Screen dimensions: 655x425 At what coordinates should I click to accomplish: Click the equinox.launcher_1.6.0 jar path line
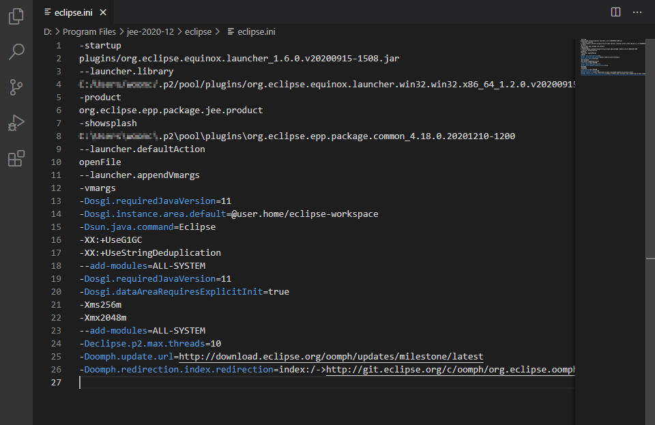239,59
